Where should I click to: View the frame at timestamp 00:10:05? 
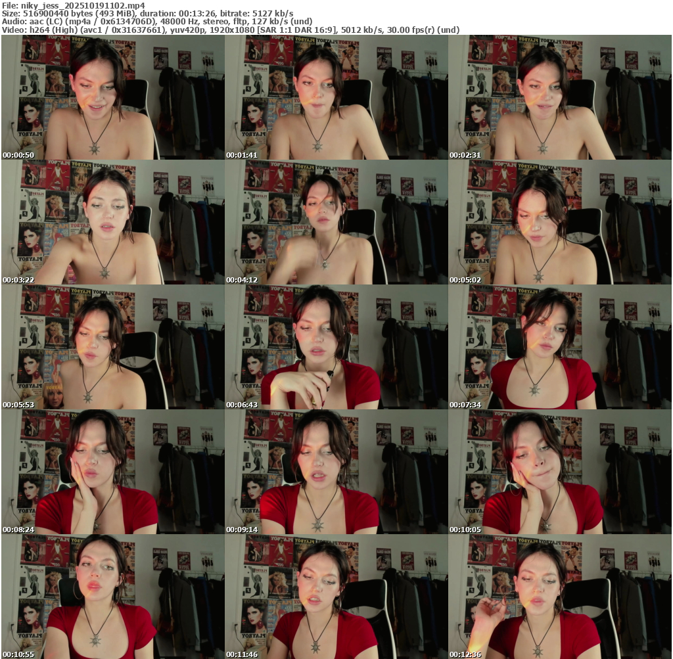(x=560, y=472)
